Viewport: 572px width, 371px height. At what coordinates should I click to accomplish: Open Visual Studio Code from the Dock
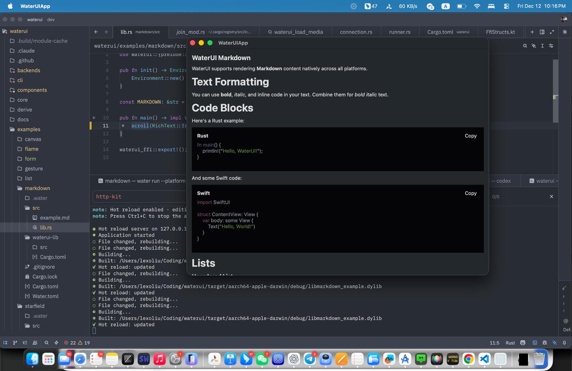coord(484,358)
